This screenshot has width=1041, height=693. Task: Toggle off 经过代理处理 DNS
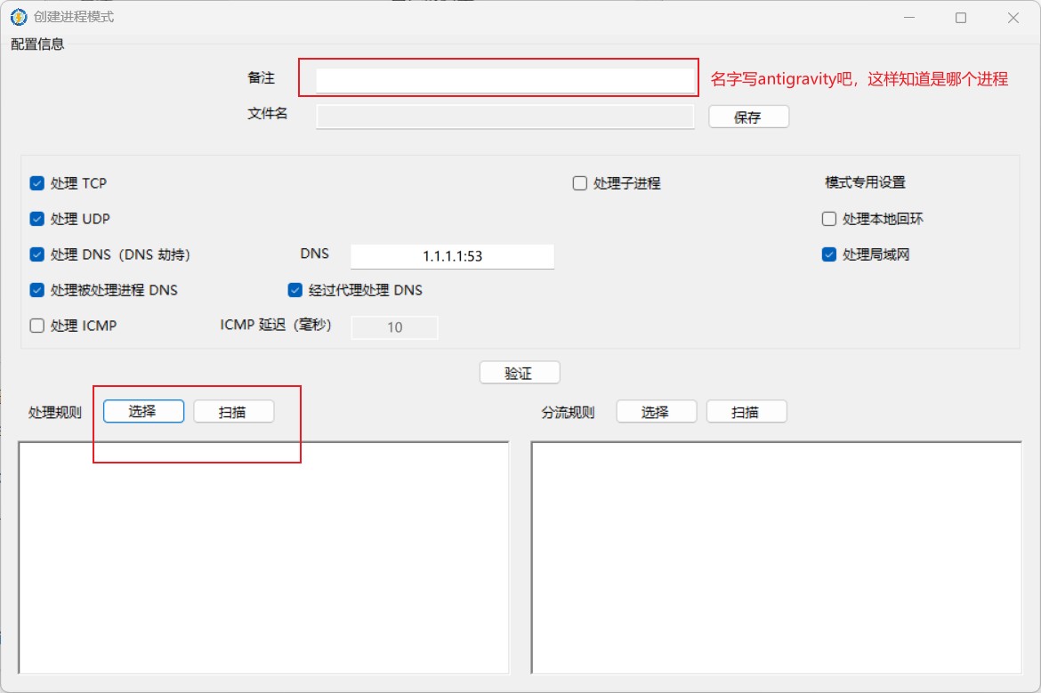pos(295,290)
